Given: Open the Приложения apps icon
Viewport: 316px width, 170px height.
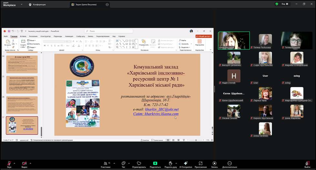Looking at the screenshot, I should pyautogui.click(x=200, y=164).
